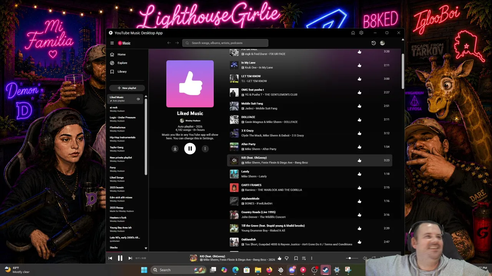Unlike the song Mobile Suit Fang

(x=359, y=106)
